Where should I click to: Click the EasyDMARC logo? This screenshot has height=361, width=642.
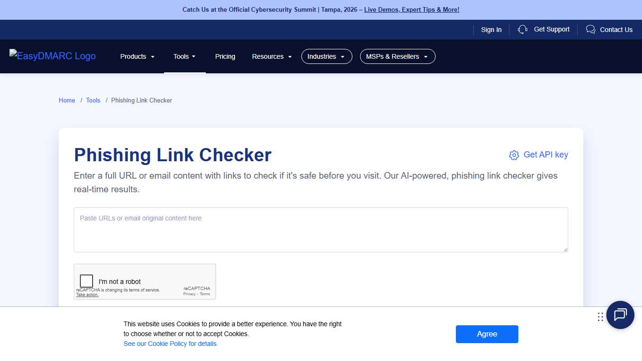[x=52, y=56]
